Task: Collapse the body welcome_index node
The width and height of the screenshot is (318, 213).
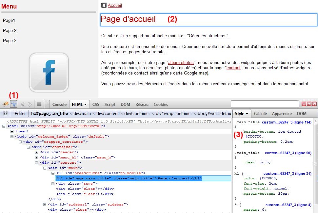Action: pyautogui.click(x=12, y=137)
